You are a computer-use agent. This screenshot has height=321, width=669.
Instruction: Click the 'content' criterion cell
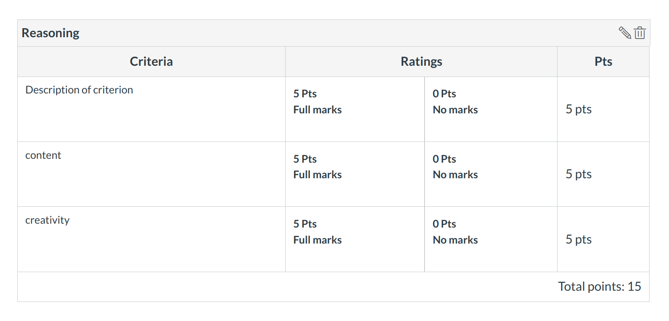pos(43,155)
